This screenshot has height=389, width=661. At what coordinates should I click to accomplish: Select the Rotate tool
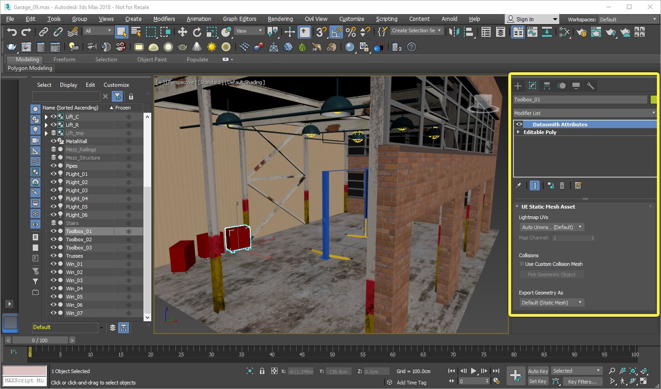coord(197,32)
